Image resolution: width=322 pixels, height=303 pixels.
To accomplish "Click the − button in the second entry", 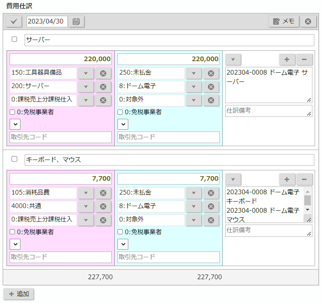I will coord(304,179).
